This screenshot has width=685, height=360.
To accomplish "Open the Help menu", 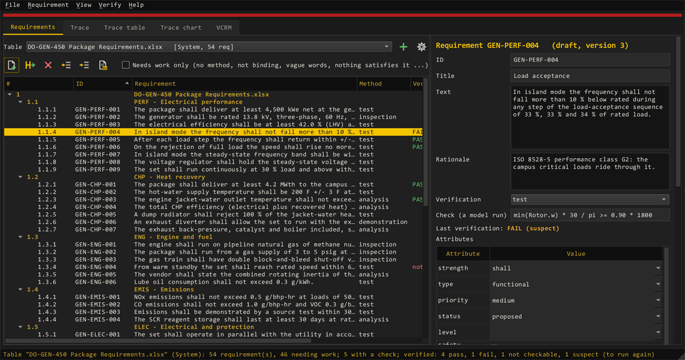I will tap(136, 5).
